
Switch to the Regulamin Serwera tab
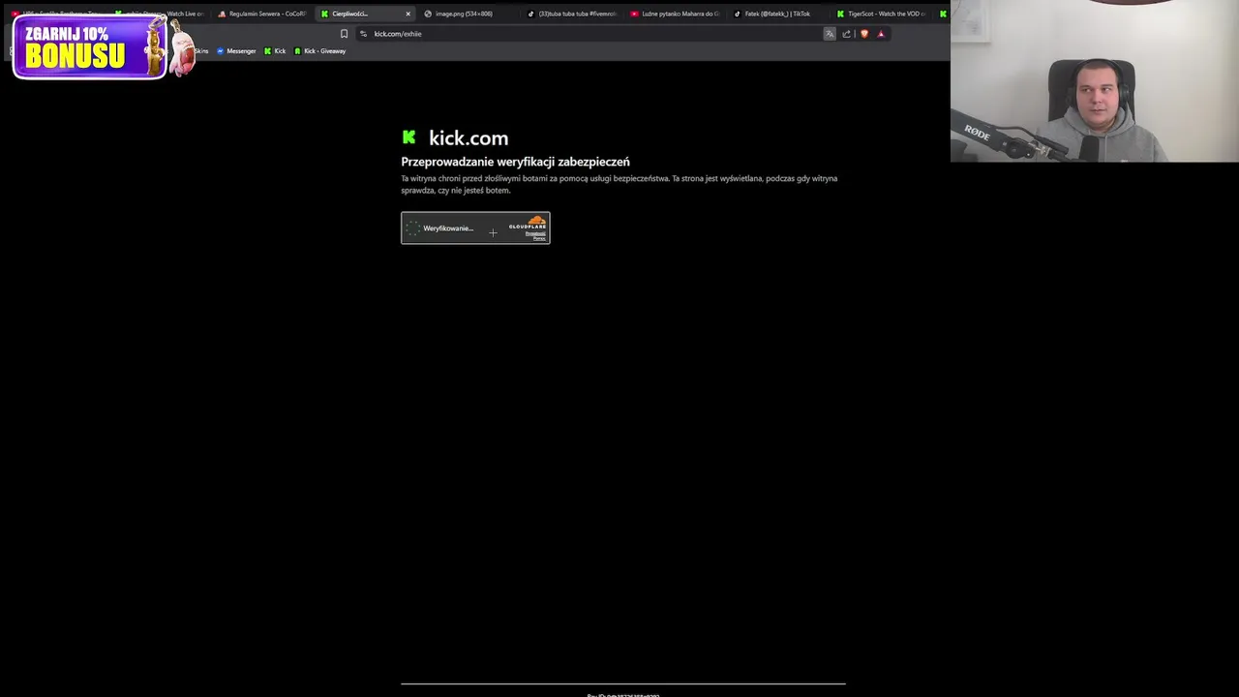coord(261,14)
